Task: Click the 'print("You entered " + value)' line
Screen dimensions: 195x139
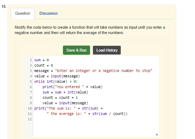Action: [73, 87]
